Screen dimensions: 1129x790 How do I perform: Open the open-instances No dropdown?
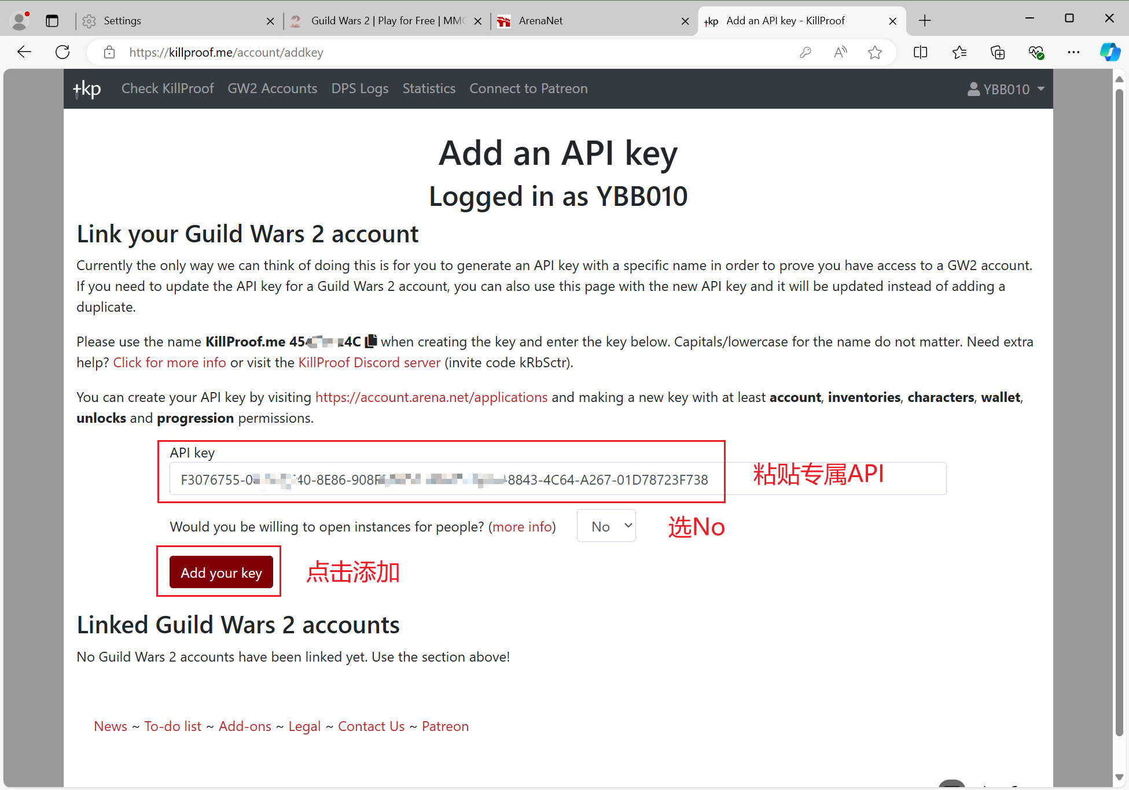coord(606,526)
